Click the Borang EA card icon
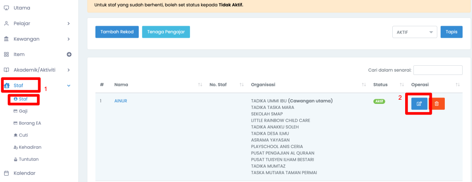This screenshot has height=182, width=472. pyautogui.click(x=16, y=123)
